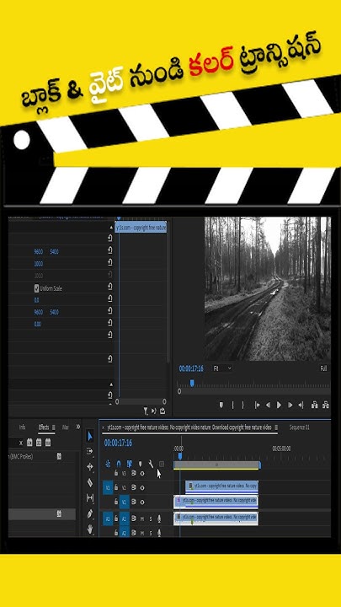Screen dimensions: 341x607
Task: Click the Effect Controls vertical scrollbar
Action: (168, 294)
